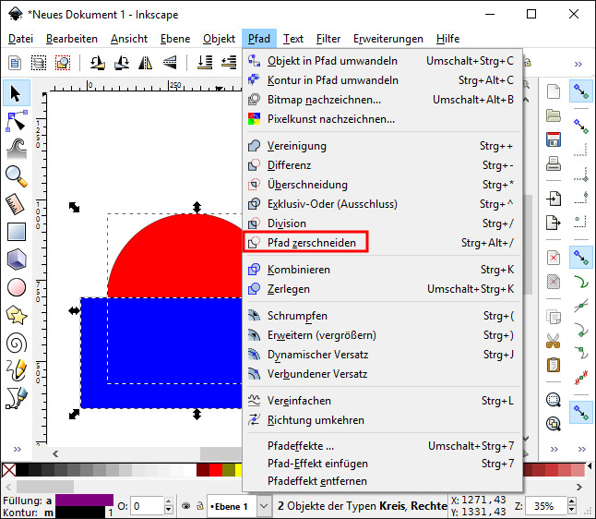Select the Pencil freehand tool
The image size is (596, 519).
coord(17,370)
